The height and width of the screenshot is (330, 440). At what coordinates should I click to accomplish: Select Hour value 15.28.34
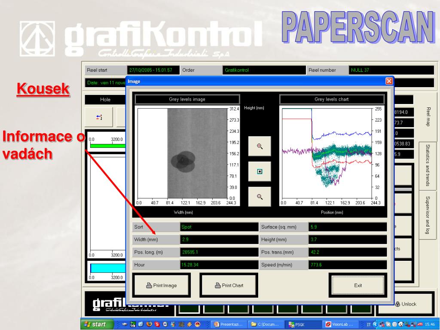(x=219, y=265)
